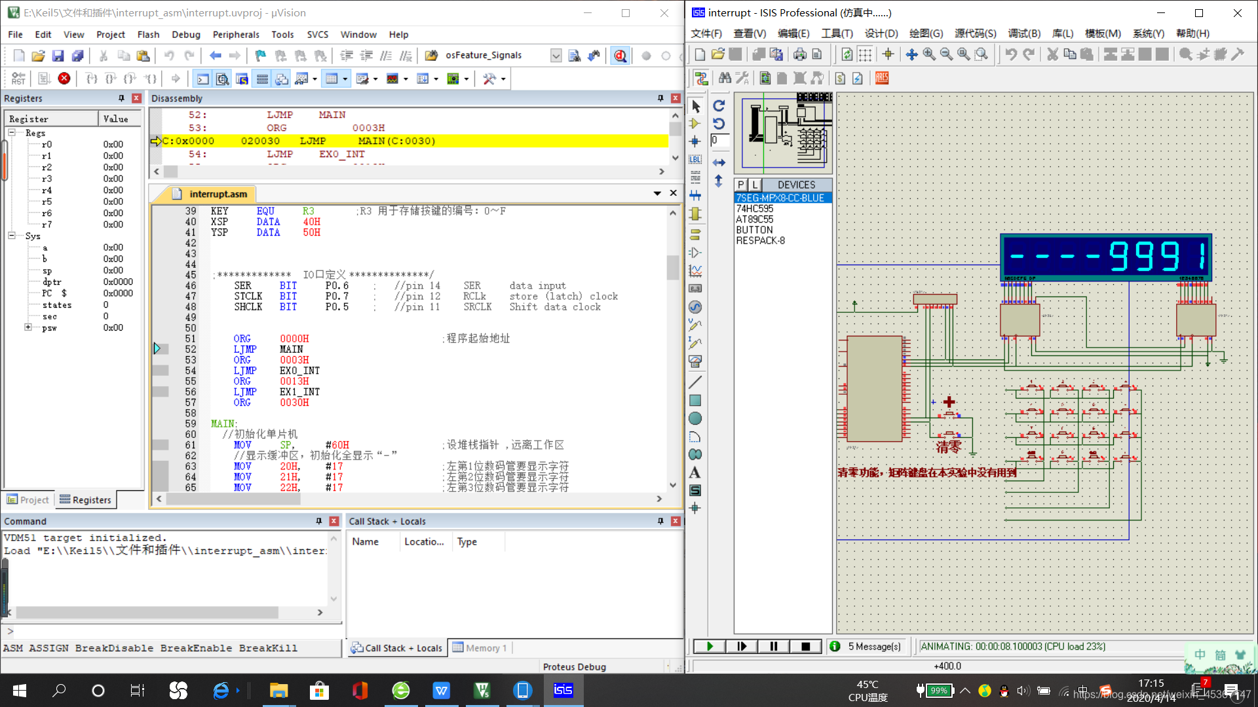Click the Step Into braces icon in µVision
The width and height of the screenshot is (1258, 707).
(x=92, y=79)
